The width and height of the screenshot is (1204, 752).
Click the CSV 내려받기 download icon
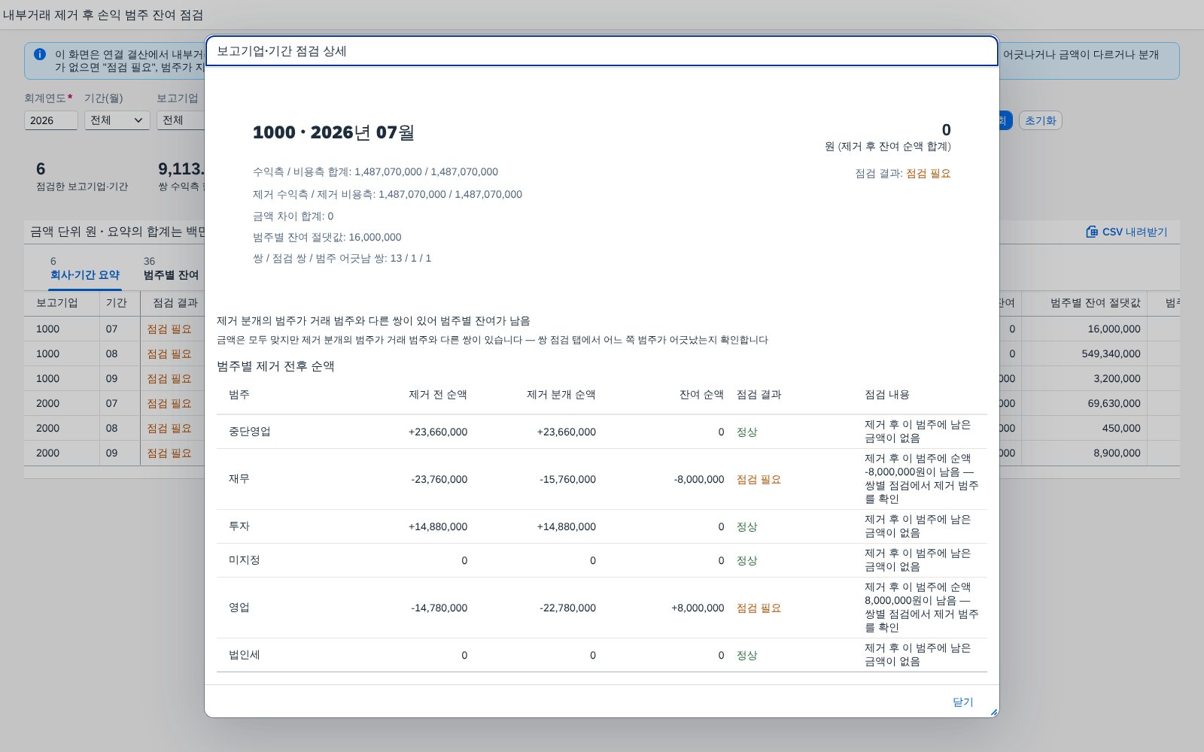pyautogui.click(x=1092, y=232)
